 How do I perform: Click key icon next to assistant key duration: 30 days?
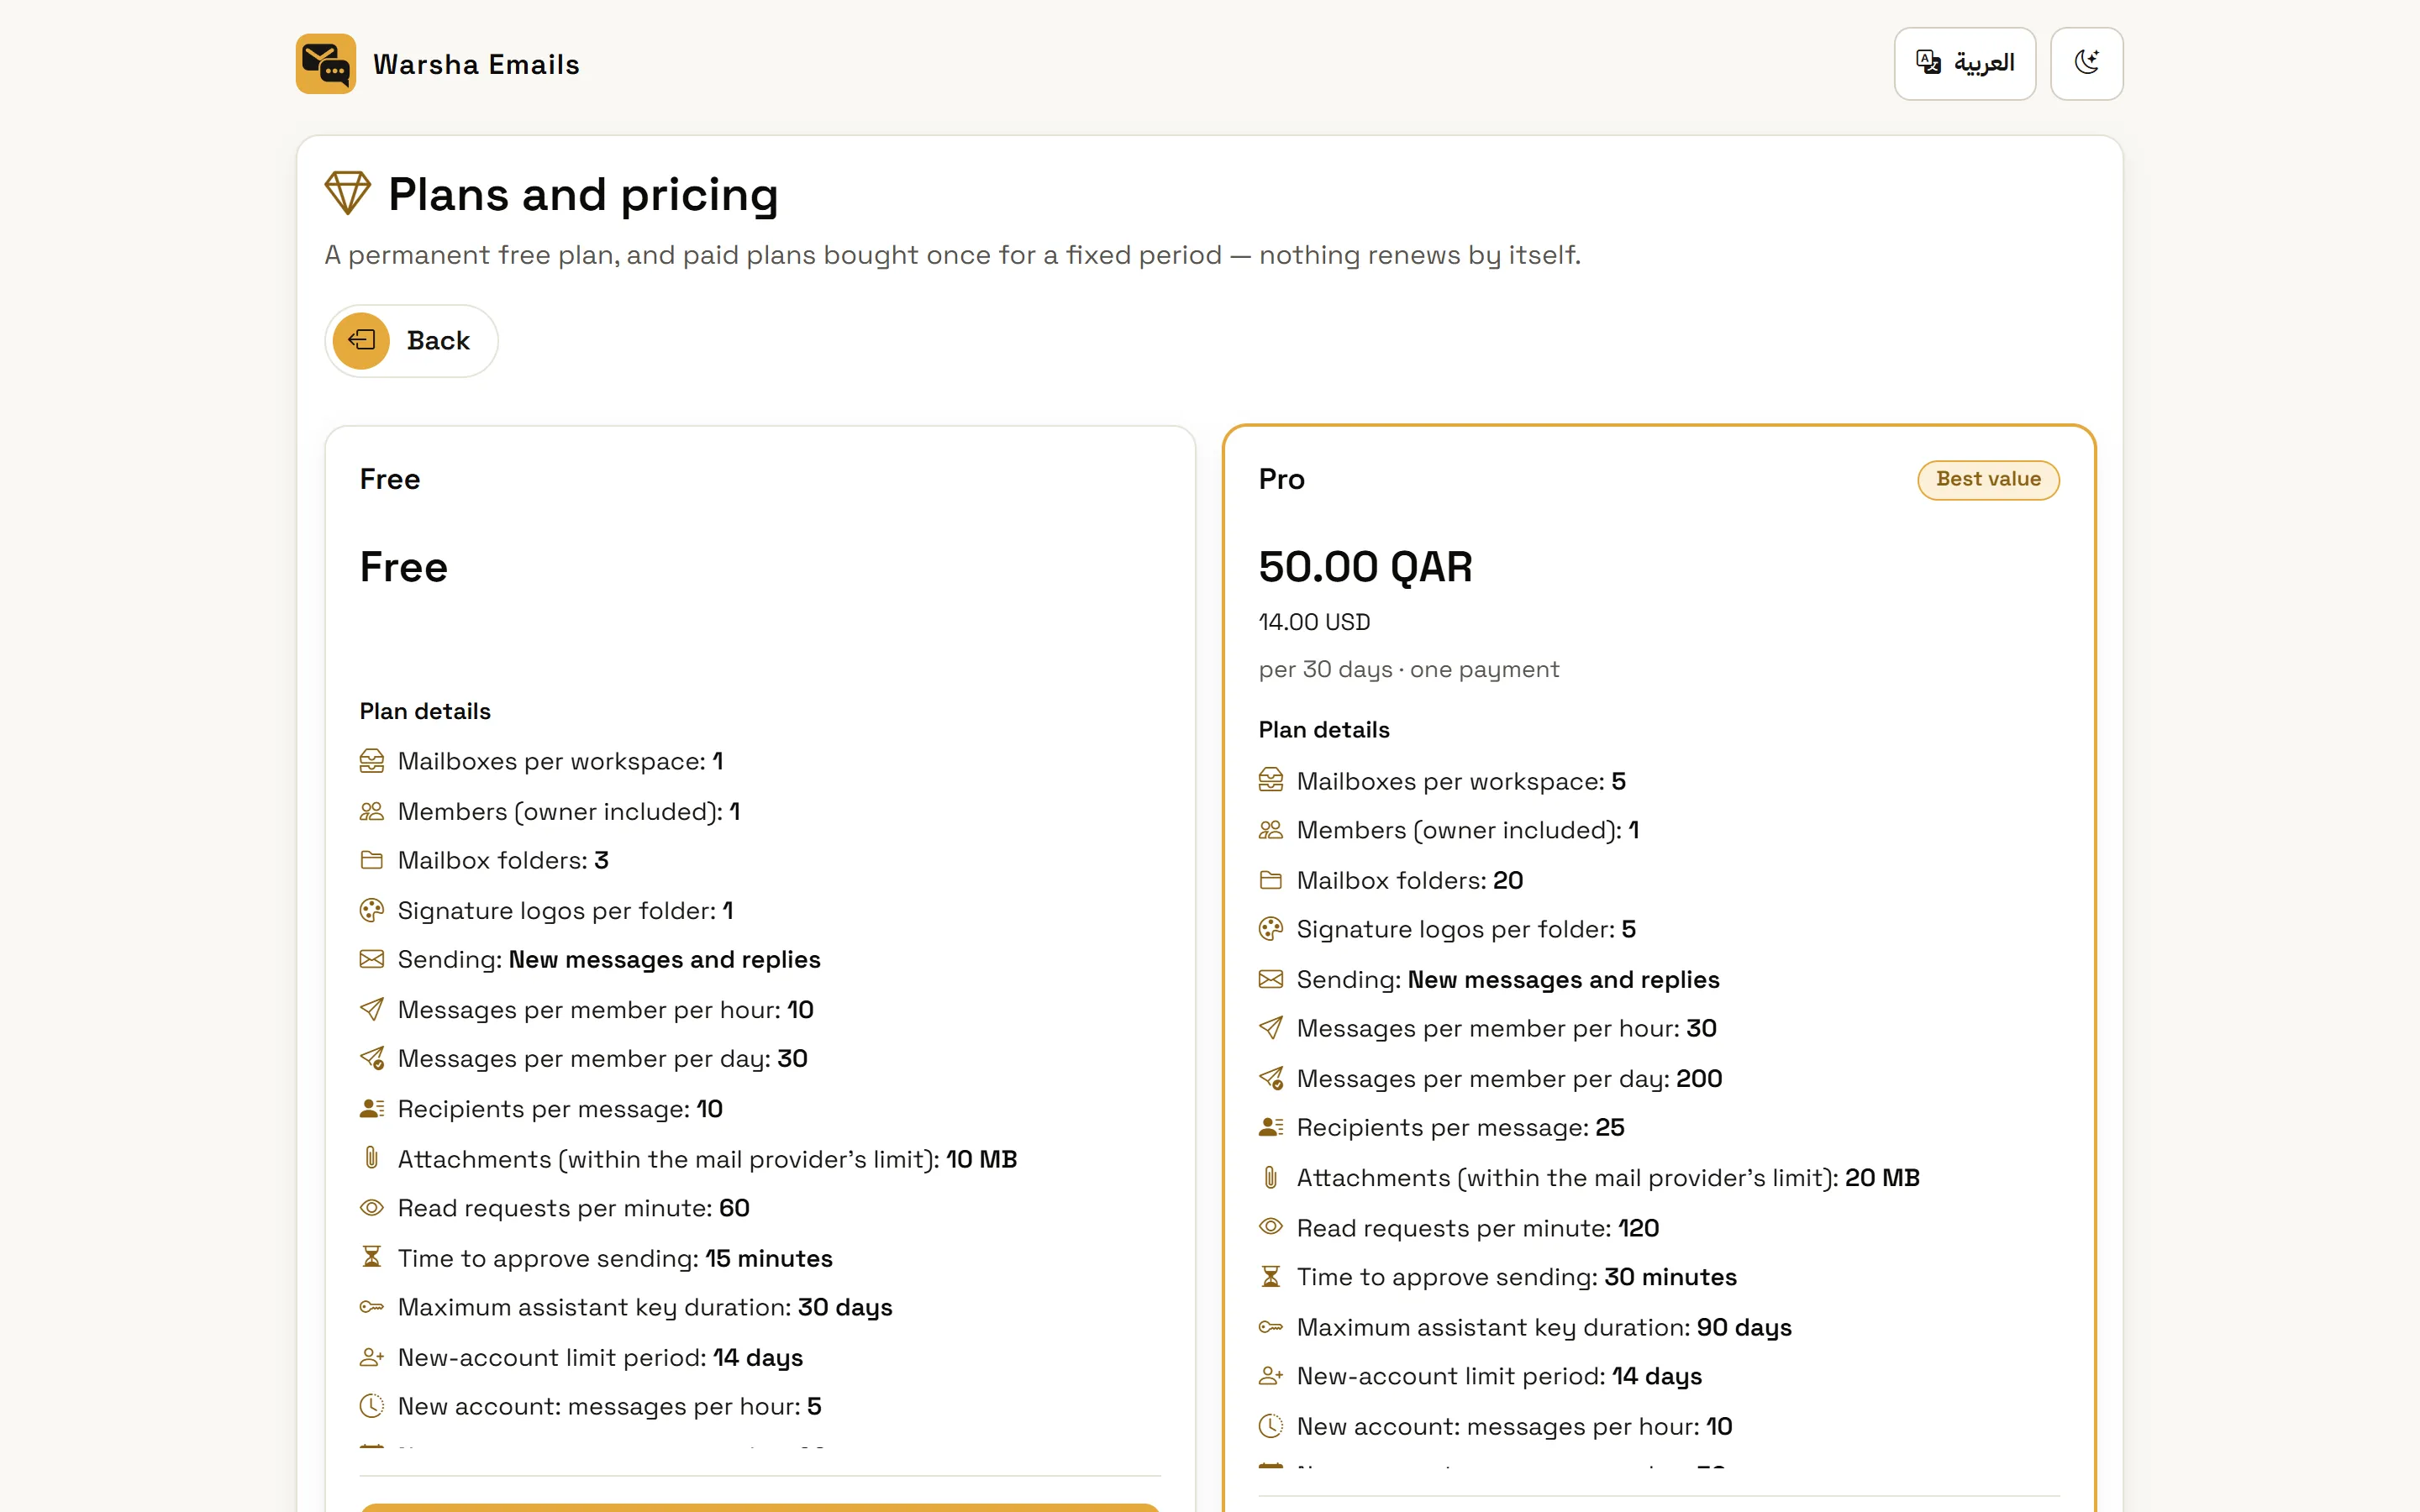coord(371,1307)
